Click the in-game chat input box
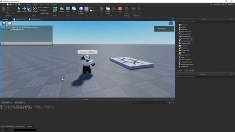The height and width of the screenshot is (132, 235). click(x=26, y=44)
